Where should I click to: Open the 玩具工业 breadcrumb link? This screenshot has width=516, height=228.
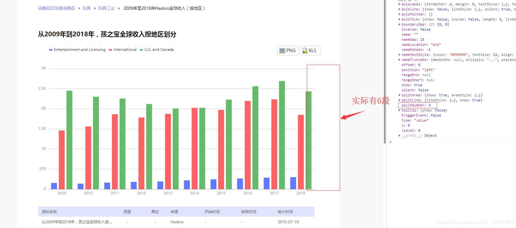106,8
